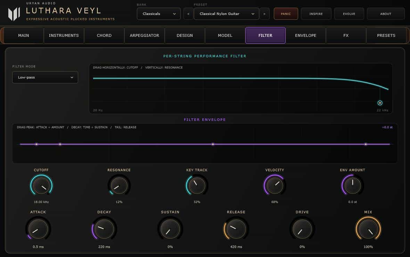Click the +0.0 st envelope readout
The height and width of the screenshot is (257, 410).
coord(387,127)
